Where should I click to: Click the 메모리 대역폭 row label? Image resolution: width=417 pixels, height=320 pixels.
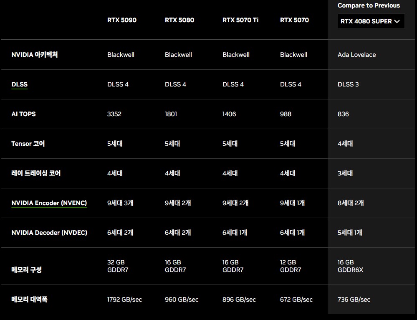(x=29, y=300)
